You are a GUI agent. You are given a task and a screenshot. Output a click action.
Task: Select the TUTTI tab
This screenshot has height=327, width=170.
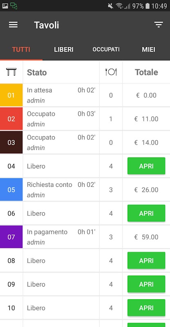click(21, 49)
